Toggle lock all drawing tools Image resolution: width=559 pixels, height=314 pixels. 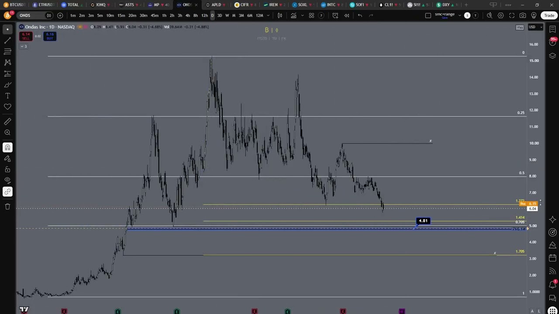pos(7,169)
